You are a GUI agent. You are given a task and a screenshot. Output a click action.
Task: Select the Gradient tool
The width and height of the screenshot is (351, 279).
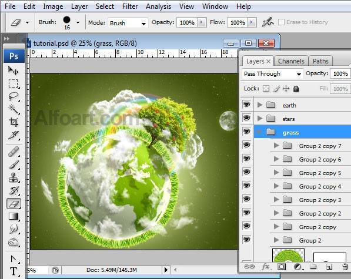pos(13,216)
